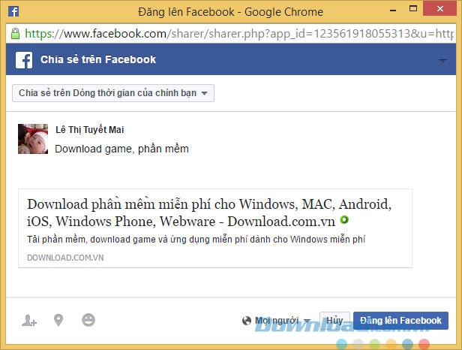Viewport: 462px width, 350px height.
Task: Click the Facebook favicon in title bar
Action: (x=13, y=11)
